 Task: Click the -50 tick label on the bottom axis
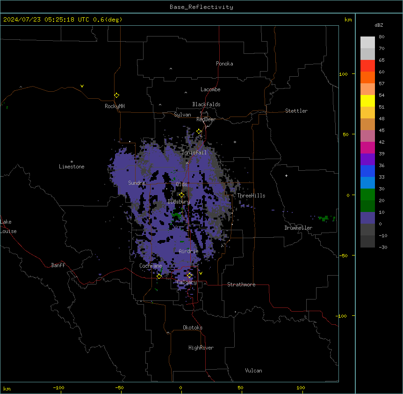119,387
